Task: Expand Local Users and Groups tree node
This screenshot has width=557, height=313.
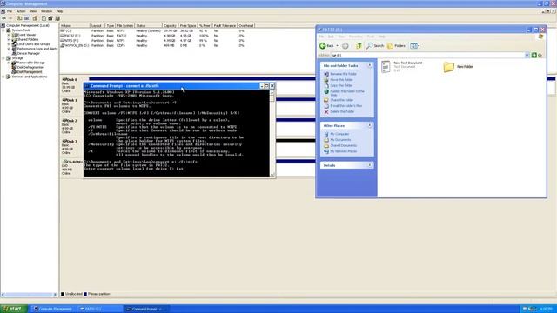Action: tap(9, 44)
